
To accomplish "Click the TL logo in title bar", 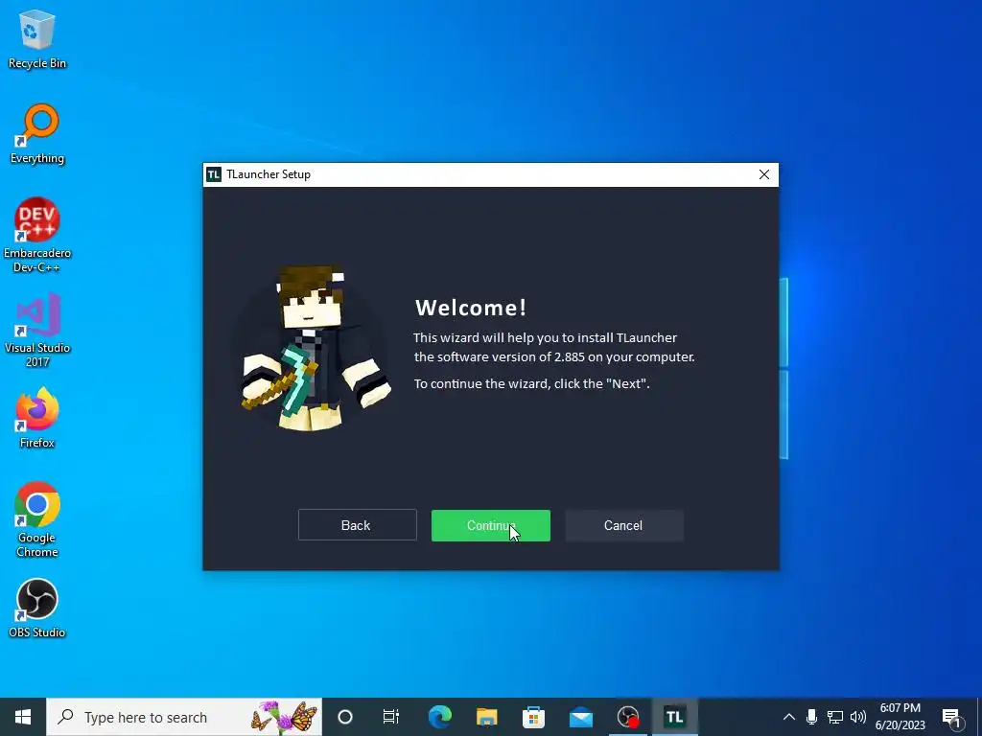I will [x=214, y=174].
